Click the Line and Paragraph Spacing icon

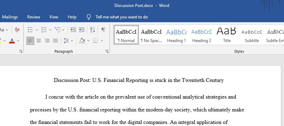coord(66,41)
